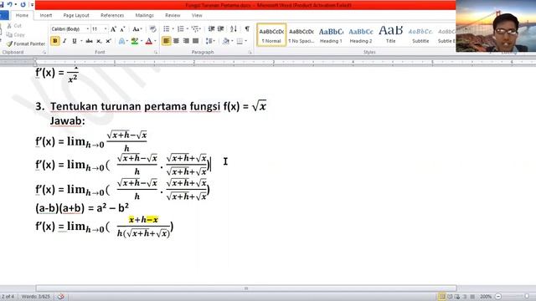The width and height of the screenshot is (536, 301).
Task: Click the Grow Font icon
Action: click(113, 29)
